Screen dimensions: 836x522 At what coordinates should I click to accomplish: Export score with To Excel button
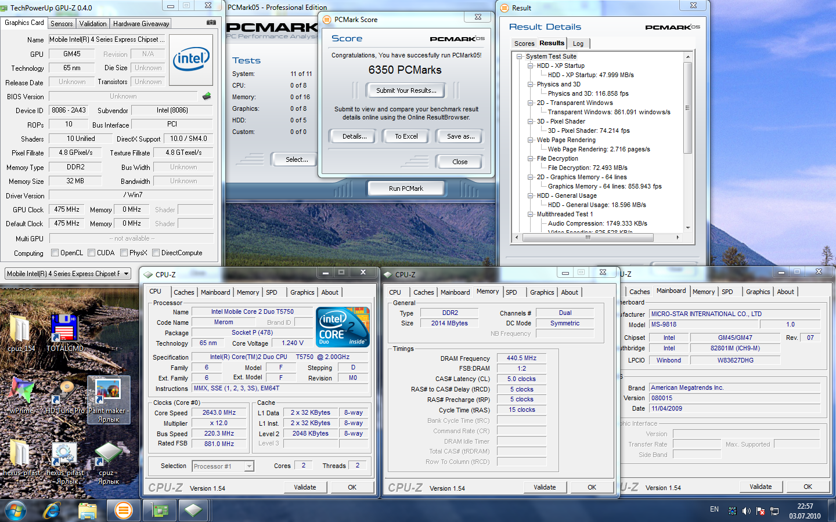pyautogui.click(x=406, y=136)
